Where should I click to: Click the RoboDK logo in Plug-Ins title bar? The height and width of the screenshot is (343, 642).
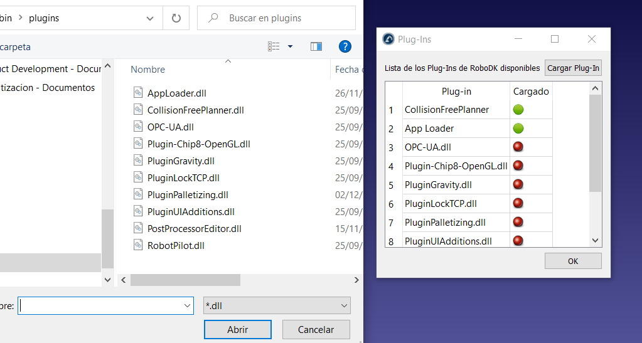(388, 40)
